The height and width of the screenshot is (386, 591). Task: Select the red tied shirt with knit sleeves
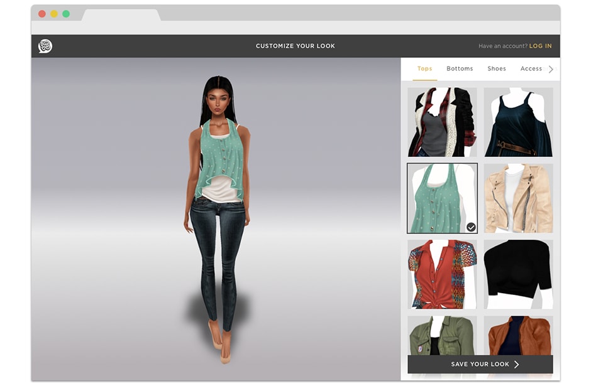[442, 274]
